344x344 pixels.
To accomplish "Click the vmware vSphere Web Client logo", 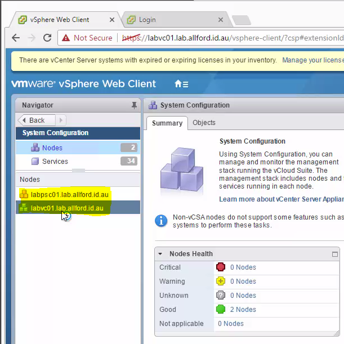I will pos(83,84).
